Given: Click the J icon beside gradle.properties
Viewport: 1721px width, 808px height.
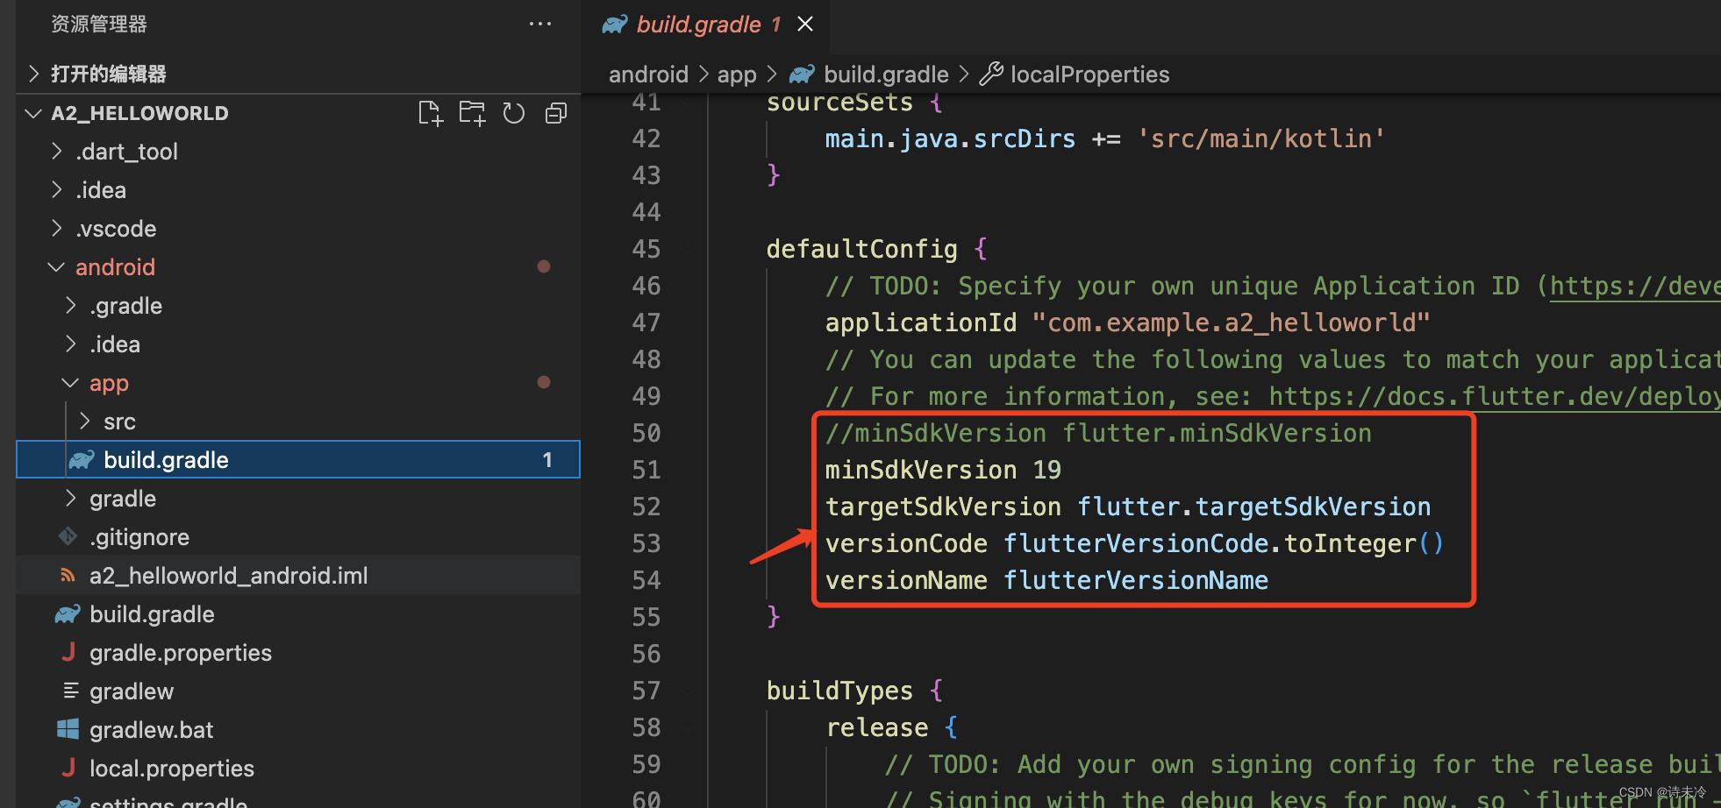Looking at the screenshot, I should [x=68, y=652].
